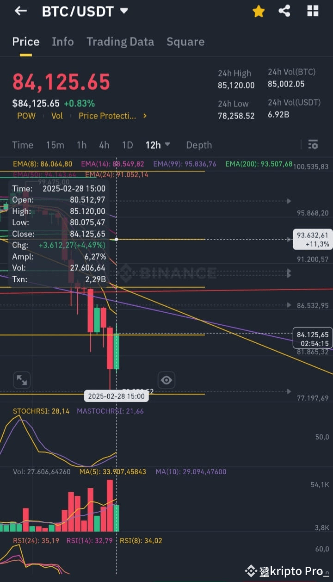Open the Price Protection tag
The image size is (333, 582).
point(107,116)
